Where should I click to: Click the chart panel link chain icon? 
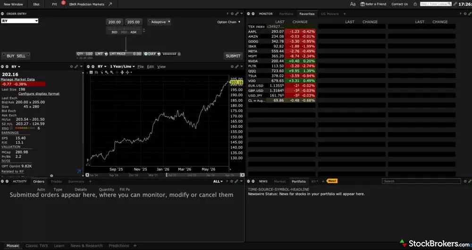click(x=237, y=67)
